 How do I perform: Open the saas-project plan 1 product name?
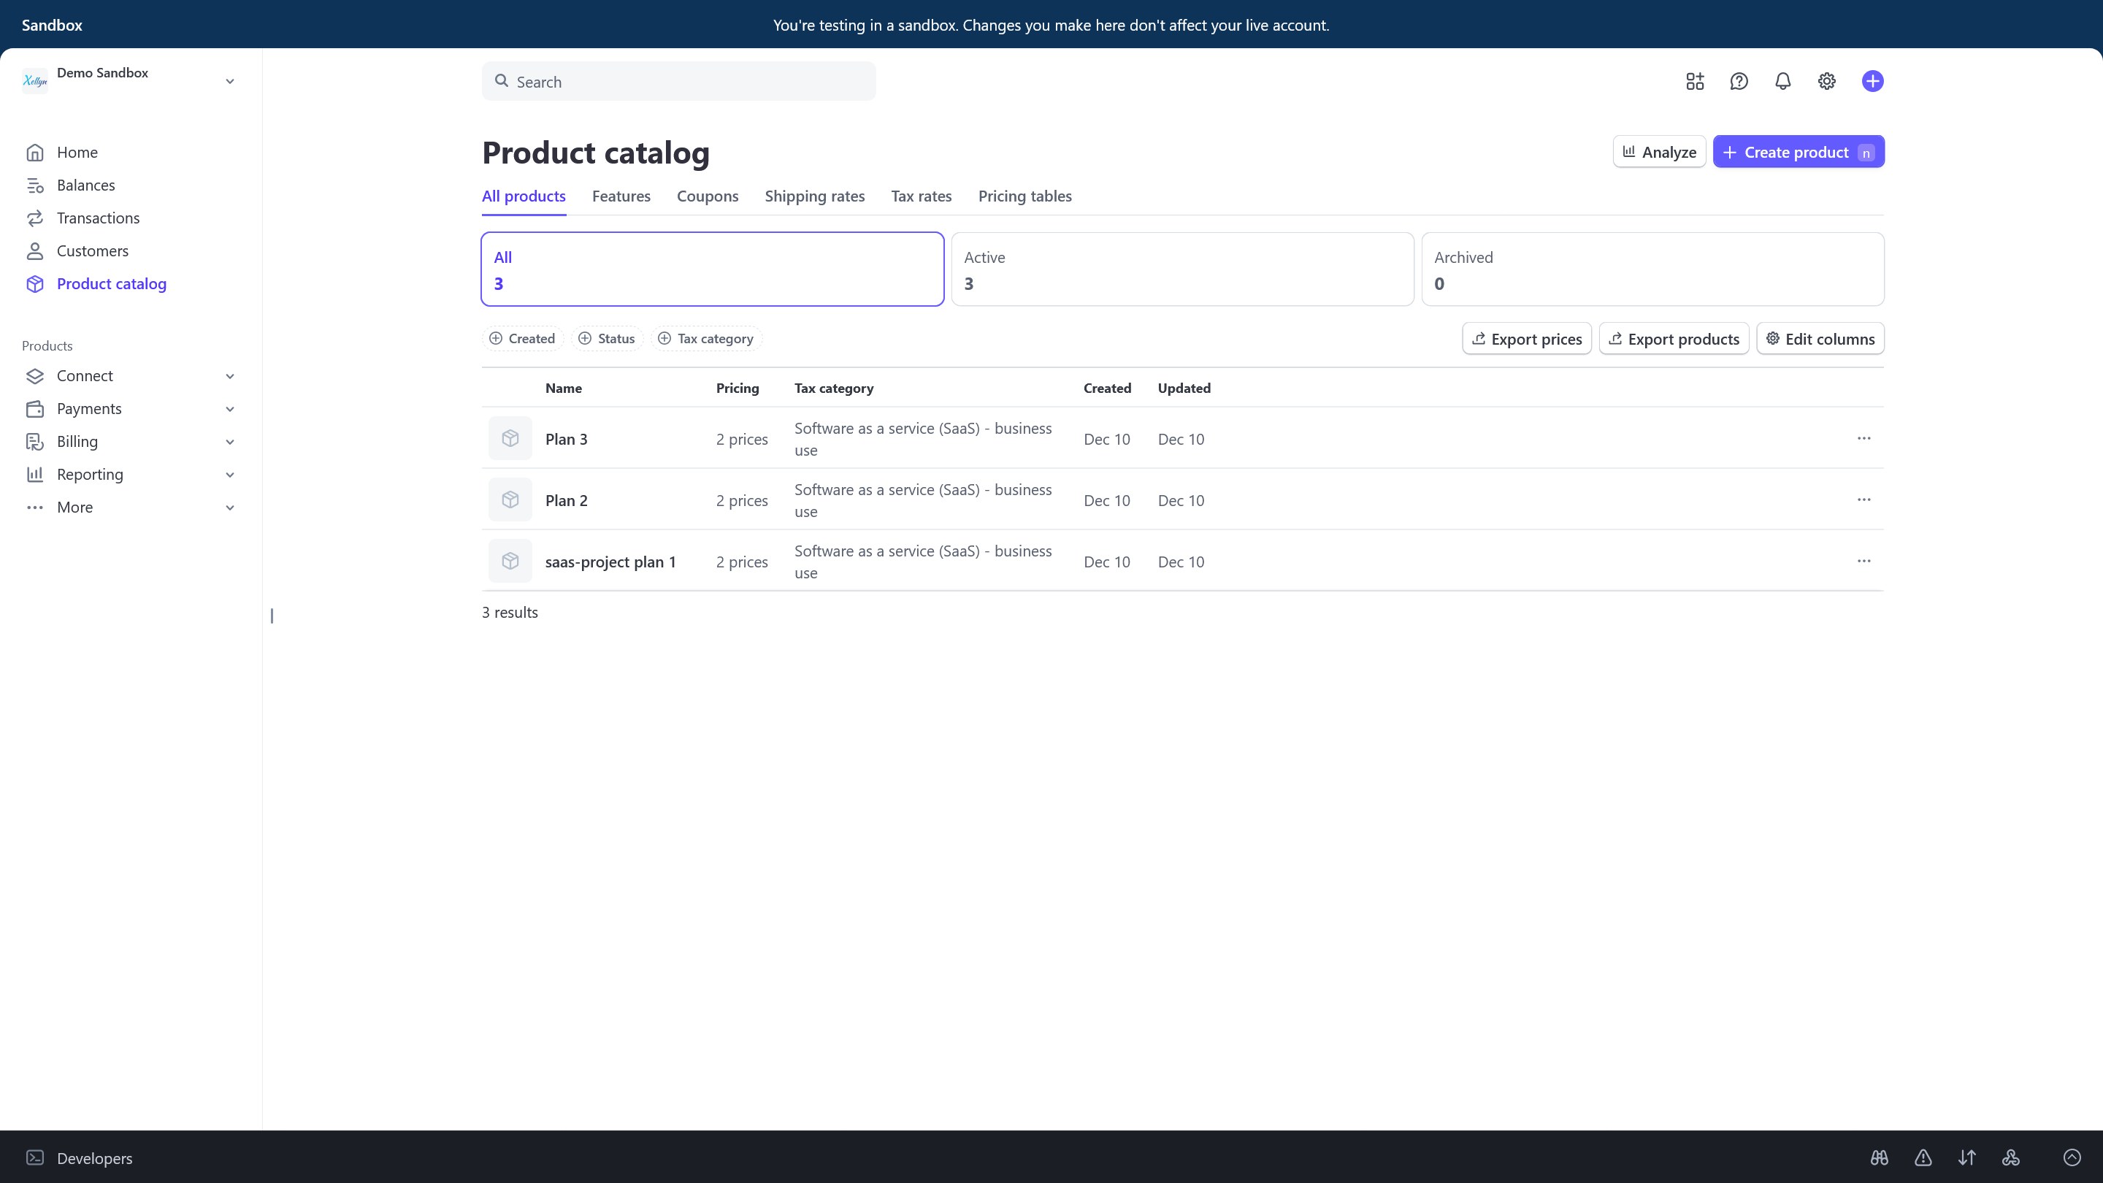pyautogui.click(x=610, y=562)
